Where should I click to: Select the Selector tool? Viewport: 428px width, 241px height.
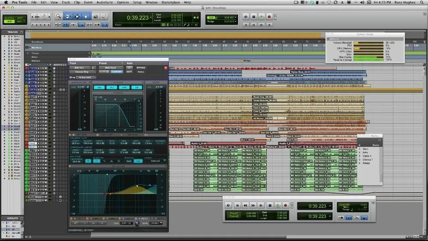tap(77, 17)
